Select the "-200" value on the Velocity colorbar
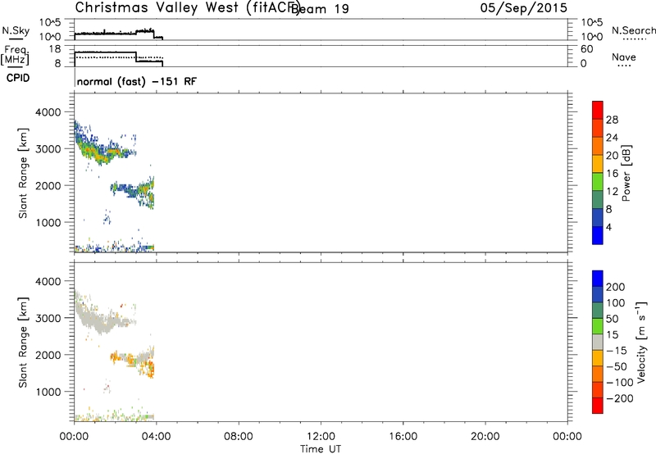The height and width of the screenshot is (454, 656). (x=619, y=398)
